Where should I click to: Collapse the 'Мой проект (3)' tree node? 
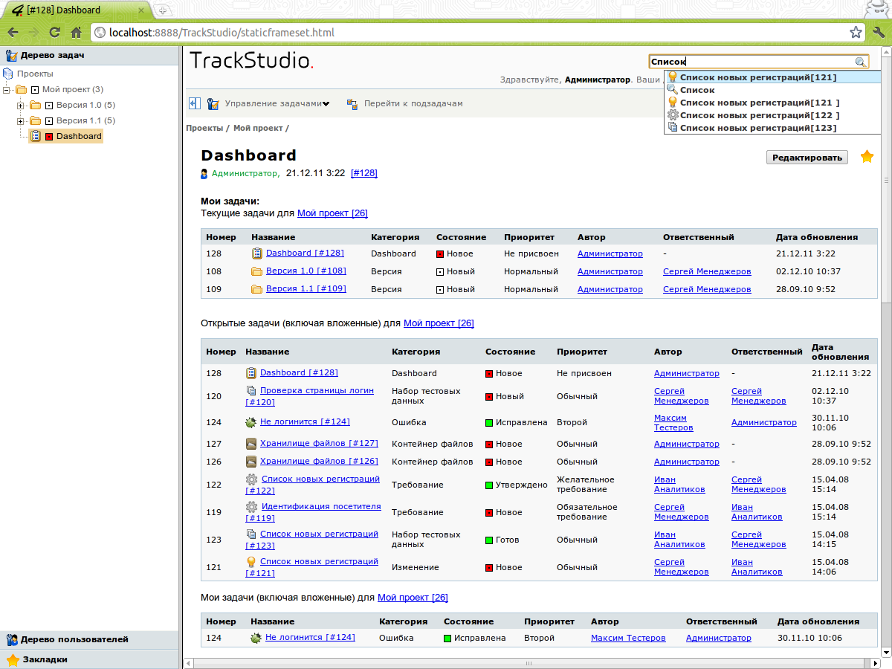7,89
